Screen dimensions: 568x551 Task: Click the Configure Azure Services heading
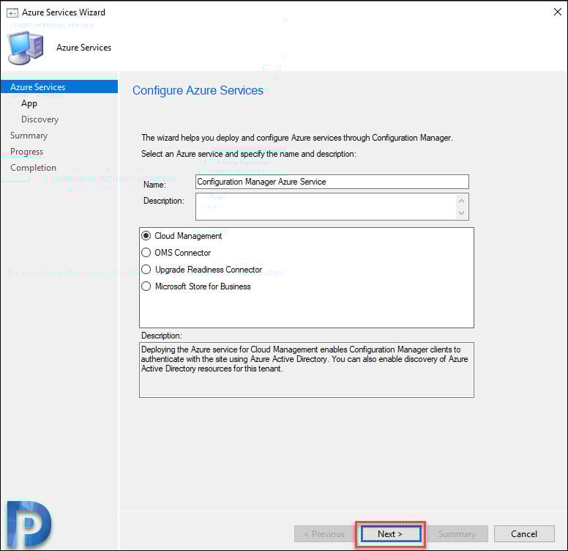click(198, 90)
